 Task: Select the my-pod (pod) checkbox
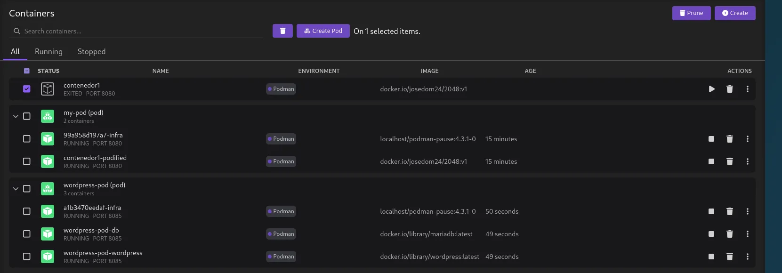click(27, 116)
